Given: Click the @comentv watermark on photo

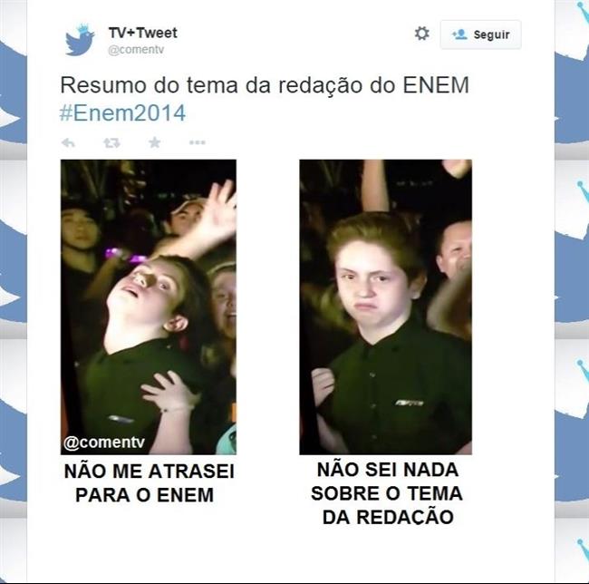Looking at the screenshot, I should click(104, 443).
